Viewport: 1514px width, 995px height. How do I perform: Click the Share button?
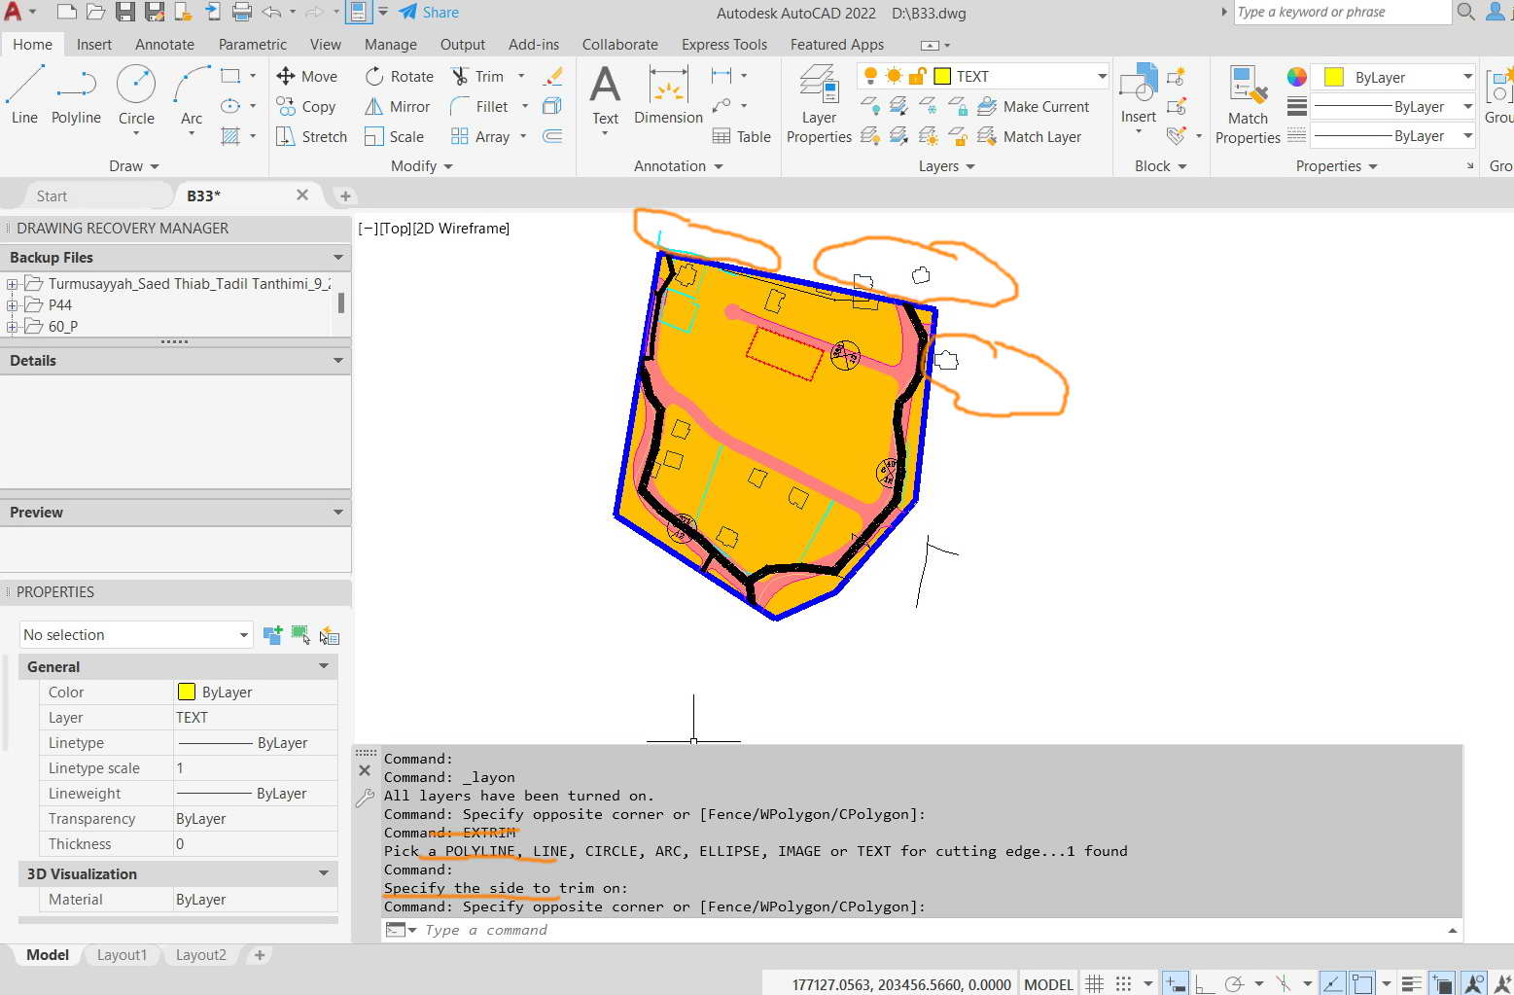pos(429,13)
